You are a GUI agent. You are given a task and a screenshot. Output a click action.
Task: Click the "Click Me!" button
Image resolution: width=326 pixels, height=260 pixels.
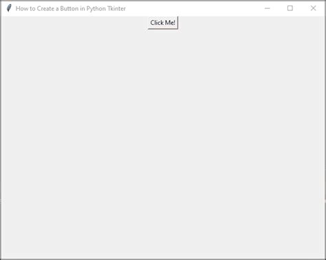point(163,23)
